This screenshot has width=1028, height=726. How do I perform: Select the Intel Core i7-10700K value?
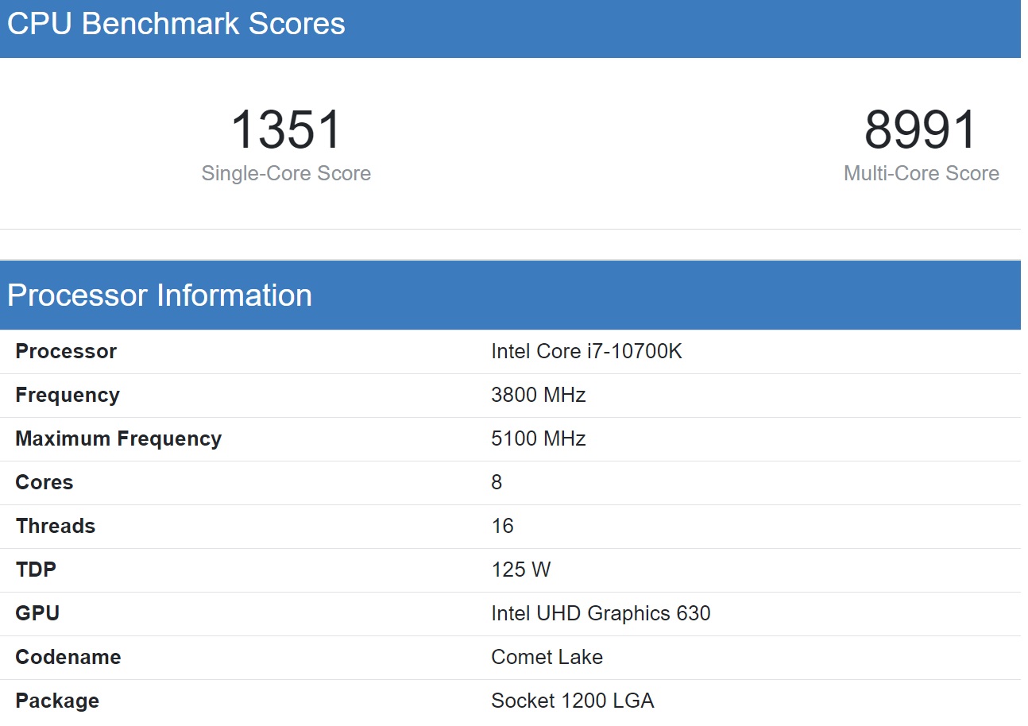[x=587, y=351]
